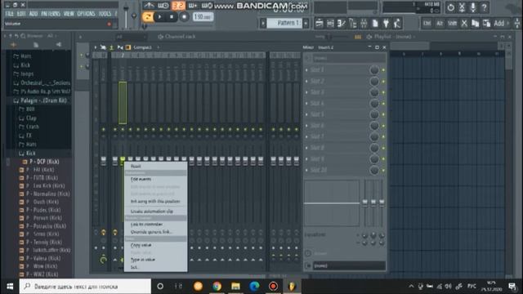Open the Windows Start menu
Image resolution: width=523 pixels, height=294 pixels.
(x=10, y=287)
